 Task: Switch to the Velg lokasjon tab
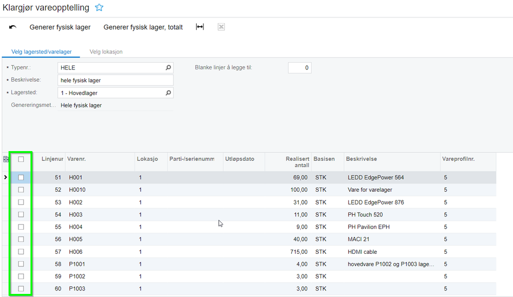pos(106,52)
